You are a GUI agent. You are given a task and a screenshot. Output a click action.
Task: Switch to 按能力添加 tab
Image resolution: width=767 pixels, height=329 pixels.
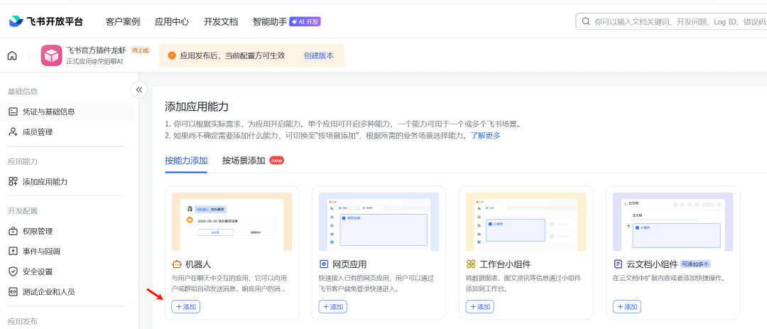point(186,161)
